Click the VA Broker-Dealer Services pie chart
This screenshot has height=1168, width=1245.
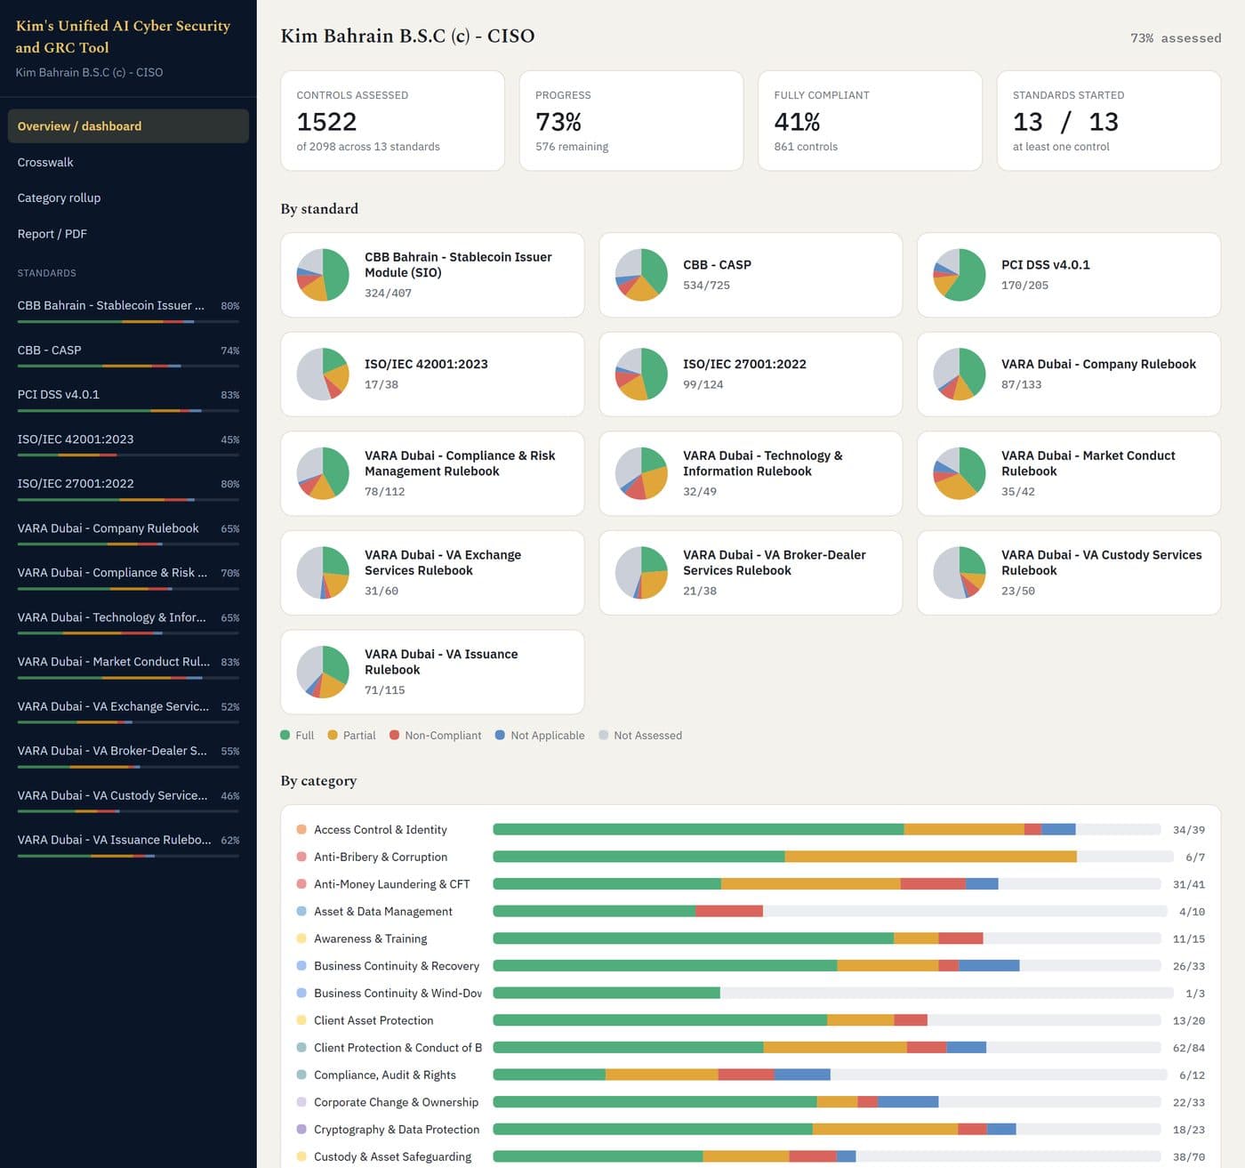(641, 572)
